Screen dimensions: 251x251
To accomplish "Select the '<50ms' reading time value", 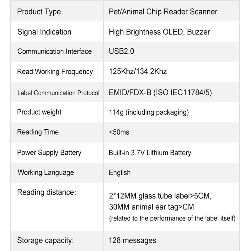I will click(119, 132).
